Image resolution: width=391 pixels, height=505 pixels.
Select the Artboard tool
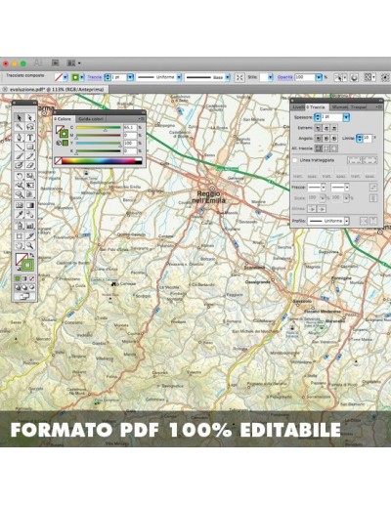20,235
